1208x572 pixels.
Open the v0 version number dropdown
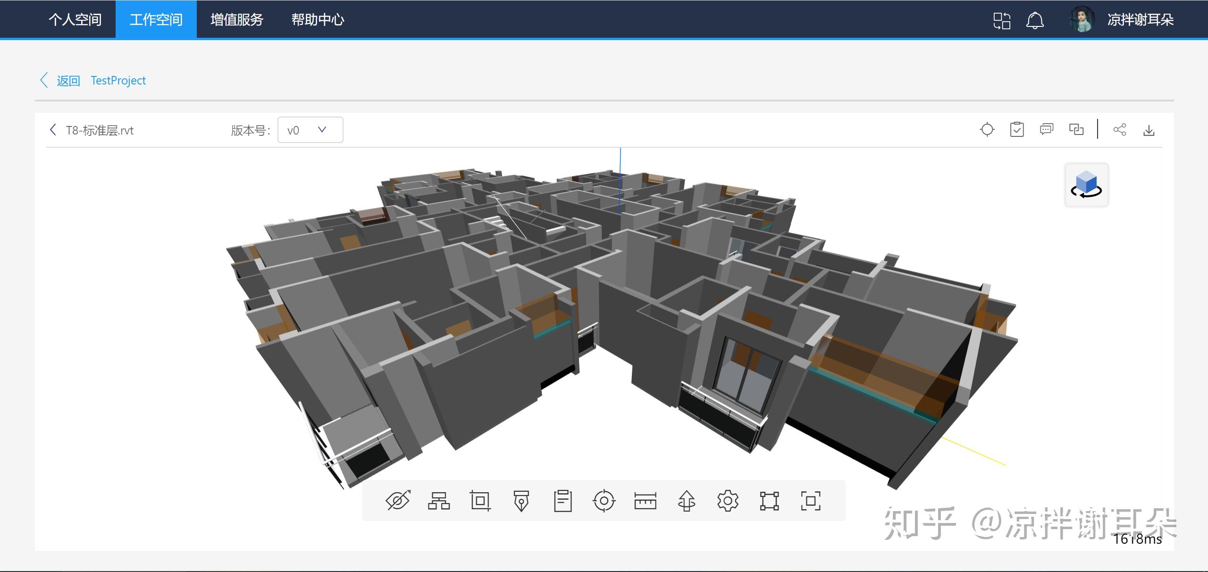(310, 130)
